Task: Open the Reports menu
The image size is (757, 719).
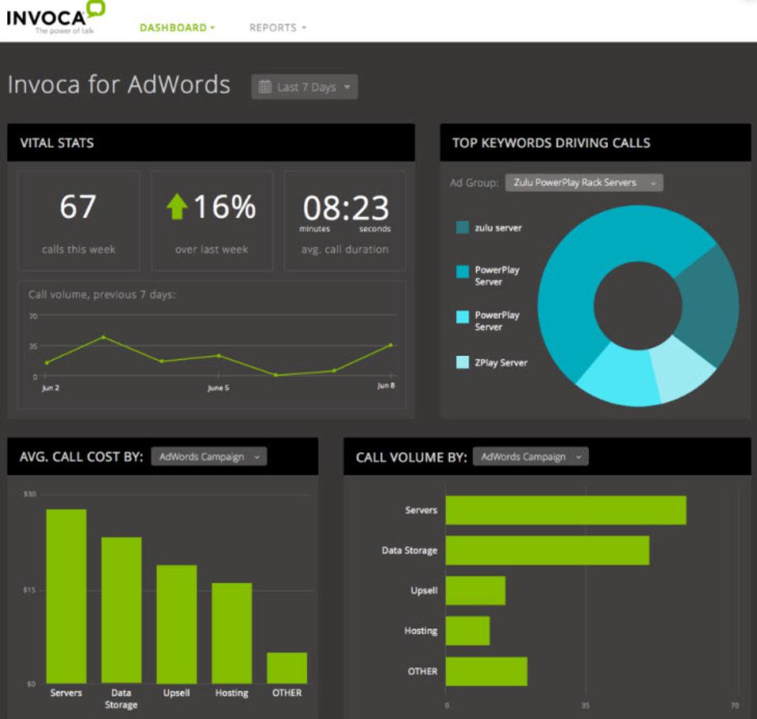Action: (x=277, y=28)
